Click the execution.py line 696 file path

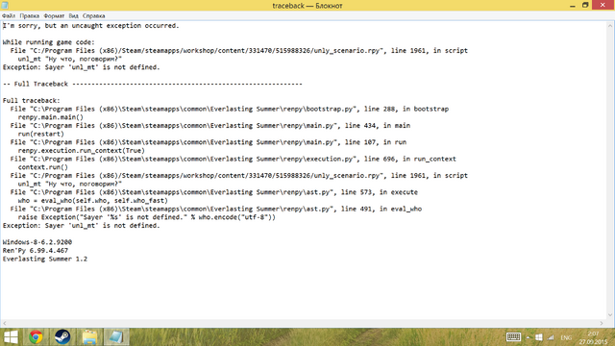234,159
